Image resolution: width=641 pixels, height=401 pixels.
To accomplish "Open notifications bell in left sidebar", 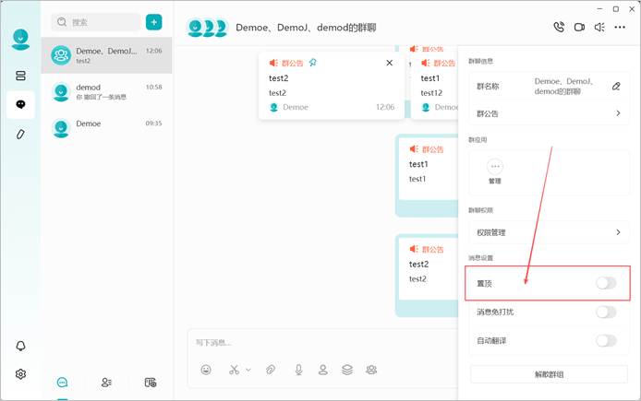I will point(20,346).
